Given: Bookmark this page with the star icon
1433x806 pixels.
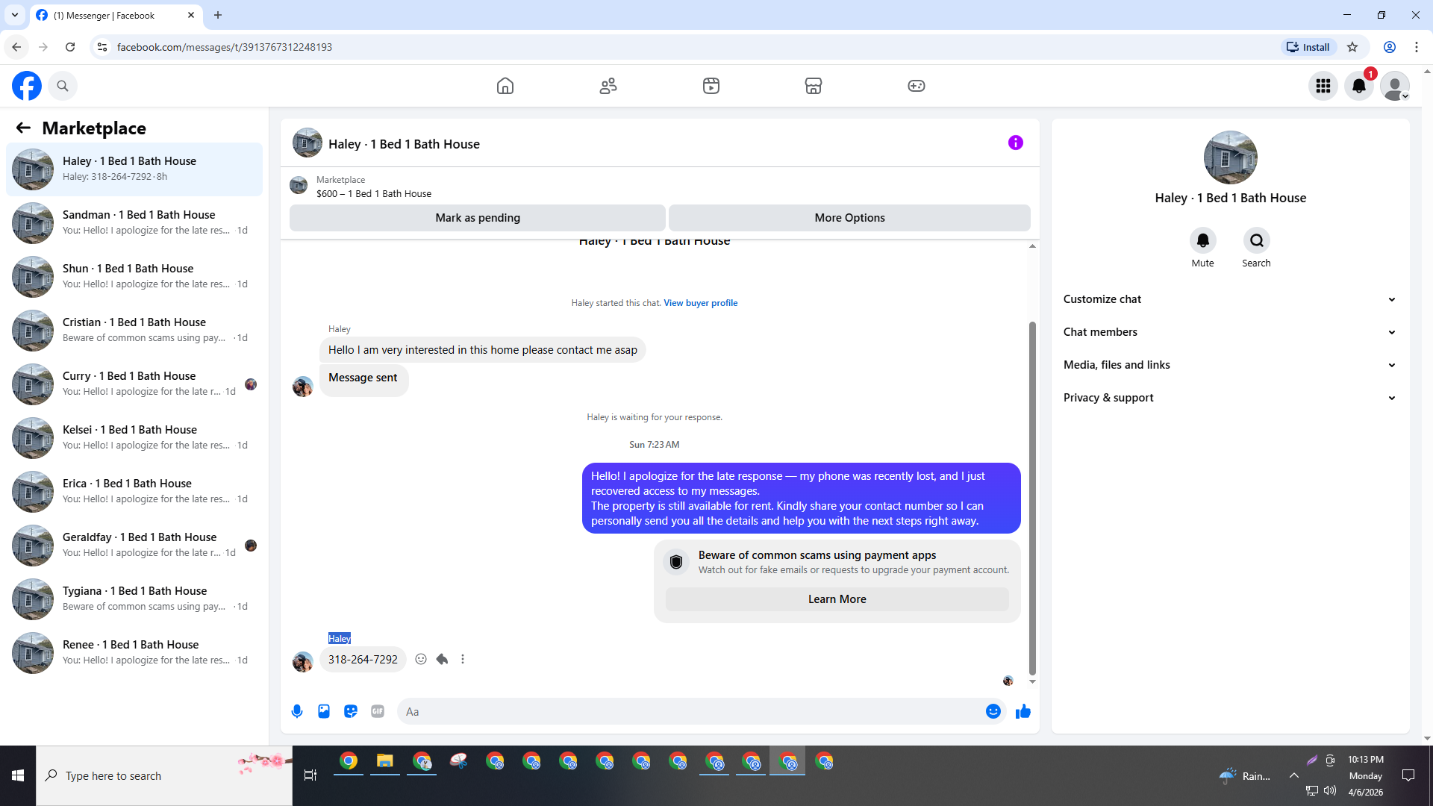Looking at the screenshot, I should [1352, 47].
